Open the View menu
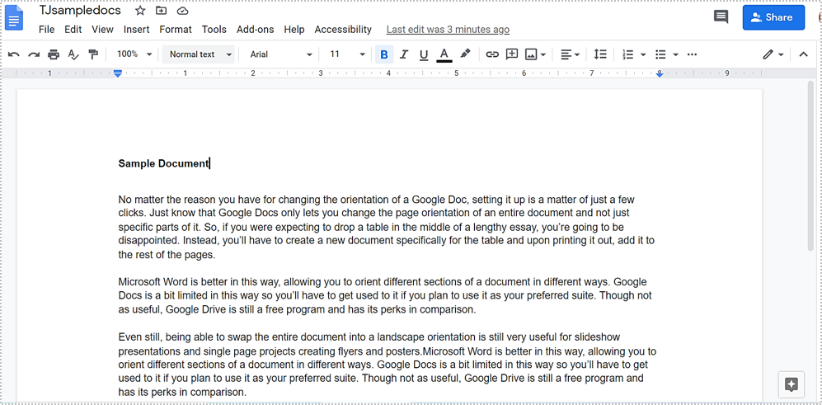 (x=103, y=30)
